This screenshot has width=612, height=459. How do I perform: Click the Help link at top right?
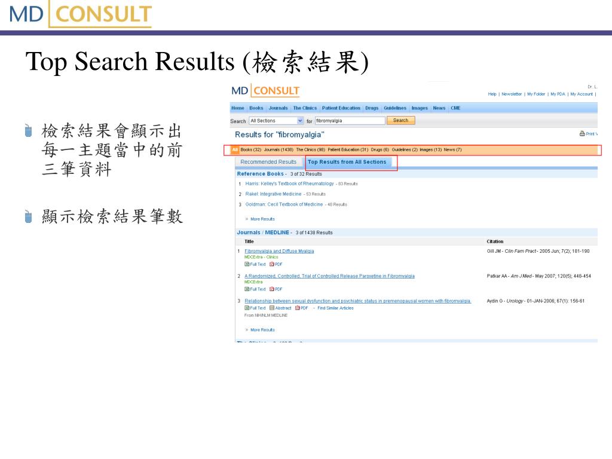tap(492, 94)
